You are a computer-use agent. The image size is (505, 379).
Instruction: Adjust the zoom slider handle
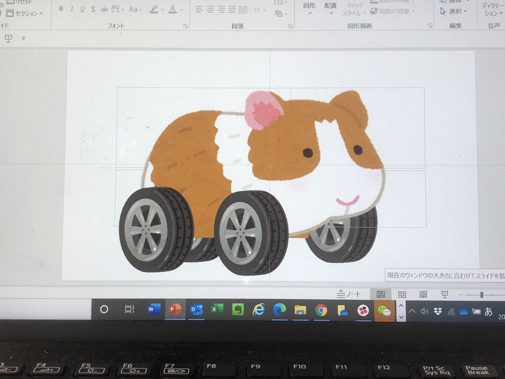click(x=481, y=295)
